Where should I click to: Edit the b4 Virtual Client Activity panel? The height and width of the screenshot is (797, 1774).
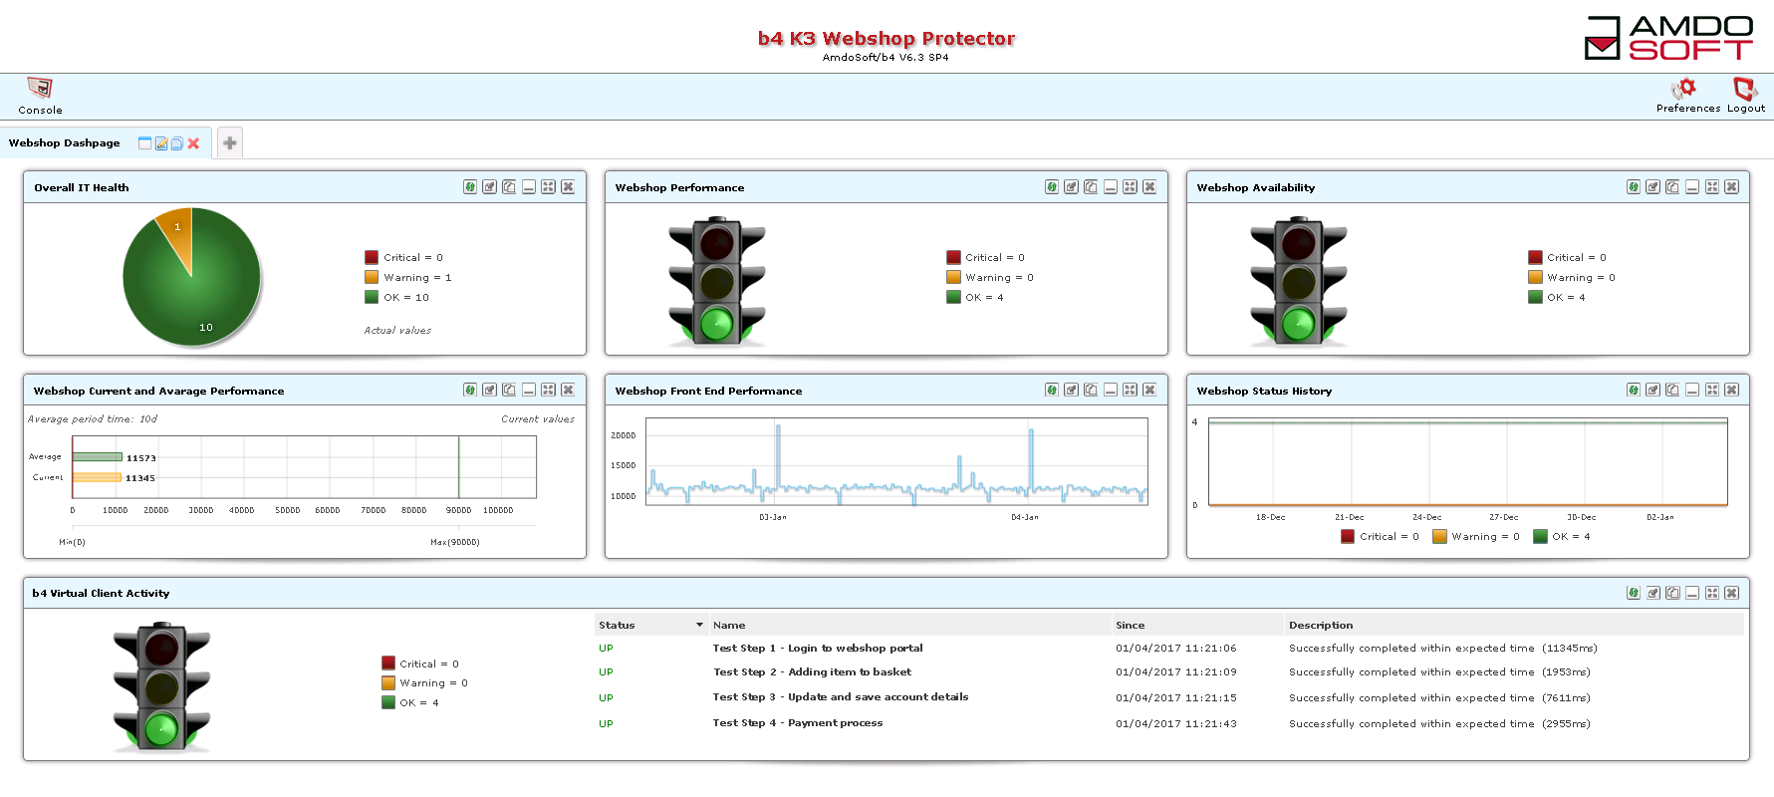click(x=1652, y=593)
